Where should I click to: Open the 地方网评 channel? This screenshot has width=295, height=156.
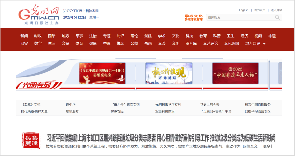[253, 43]
